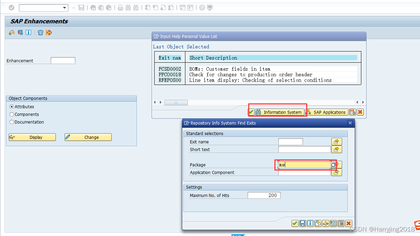Click the Change button
This screenshot has width=420, height=236.
click(88, 137)
